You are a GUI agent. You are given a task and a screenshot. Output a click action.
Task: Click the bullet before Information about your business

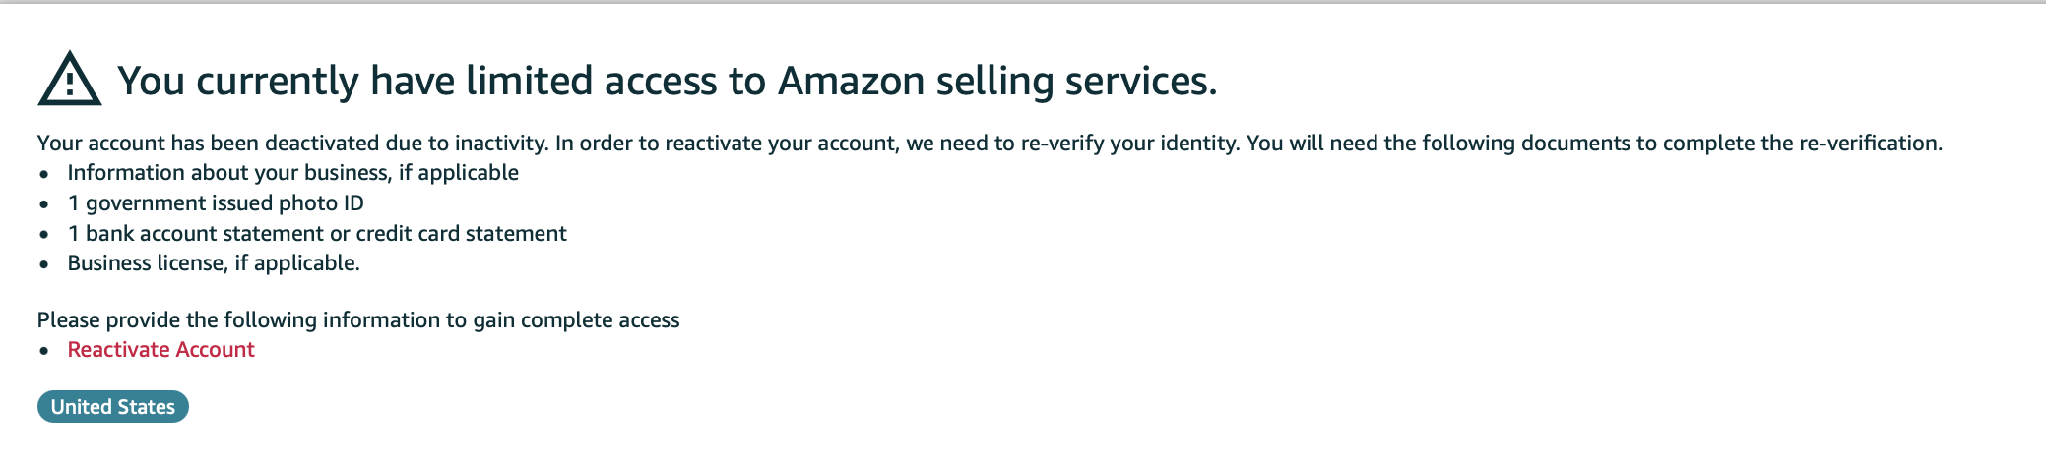coord(44,175)
